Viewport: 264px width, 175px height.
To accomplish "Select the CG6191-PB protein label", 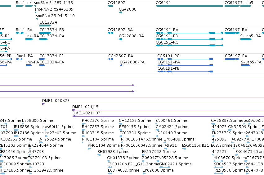I will coord(168,68).
